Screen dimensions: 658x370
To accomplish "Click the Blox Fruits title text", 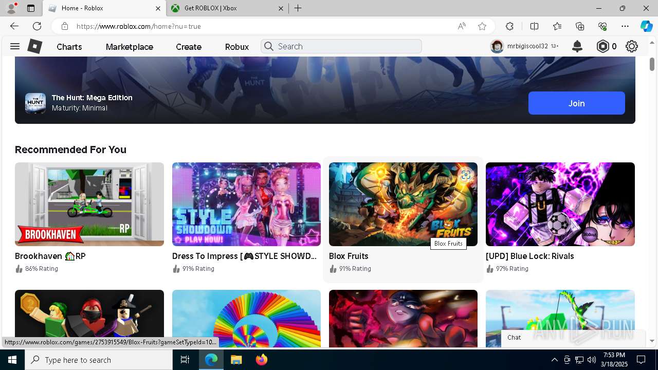I will [x=349, y=256].
